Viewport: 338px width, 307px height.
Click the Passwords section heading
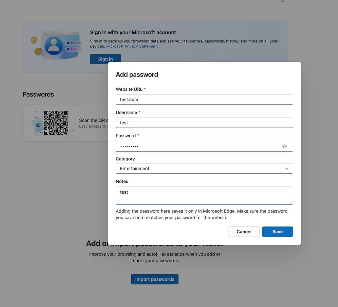(x=38, y=94)
